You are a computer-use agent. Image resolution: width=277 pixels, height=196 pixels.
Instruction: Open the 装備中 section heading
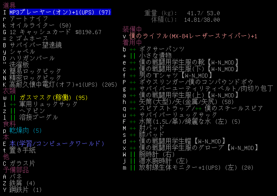(x=132, y=29)
